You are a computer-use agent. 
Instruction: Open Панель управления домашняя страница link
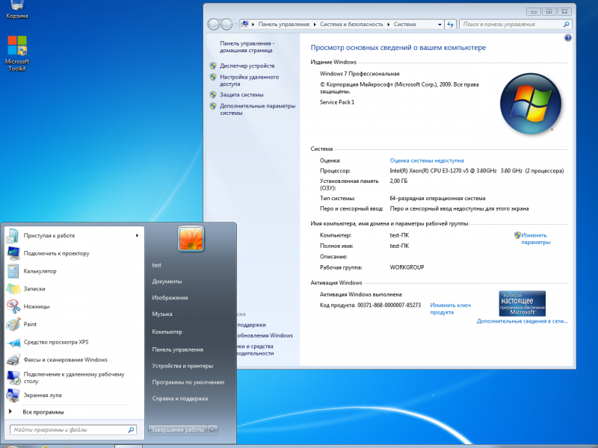click(247, 46)
